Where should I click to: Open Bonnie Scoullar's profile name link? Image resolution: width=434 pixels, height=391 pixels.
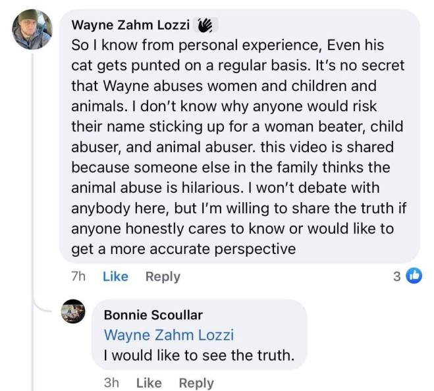coord(153,315)
